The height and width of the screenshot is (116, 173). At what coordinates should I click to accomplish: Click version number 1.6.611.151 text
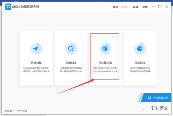[x=22, y=111]
